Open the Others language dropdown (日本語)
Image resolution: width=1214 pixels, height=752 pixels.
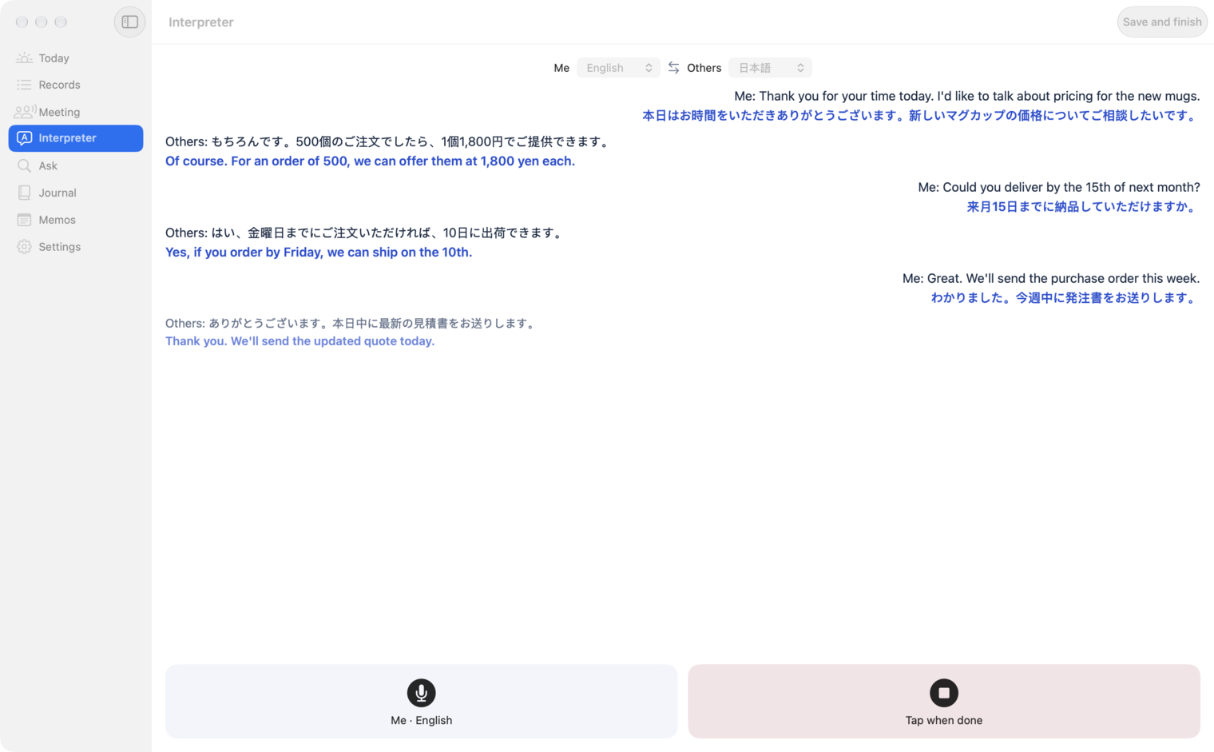[770, 68]
